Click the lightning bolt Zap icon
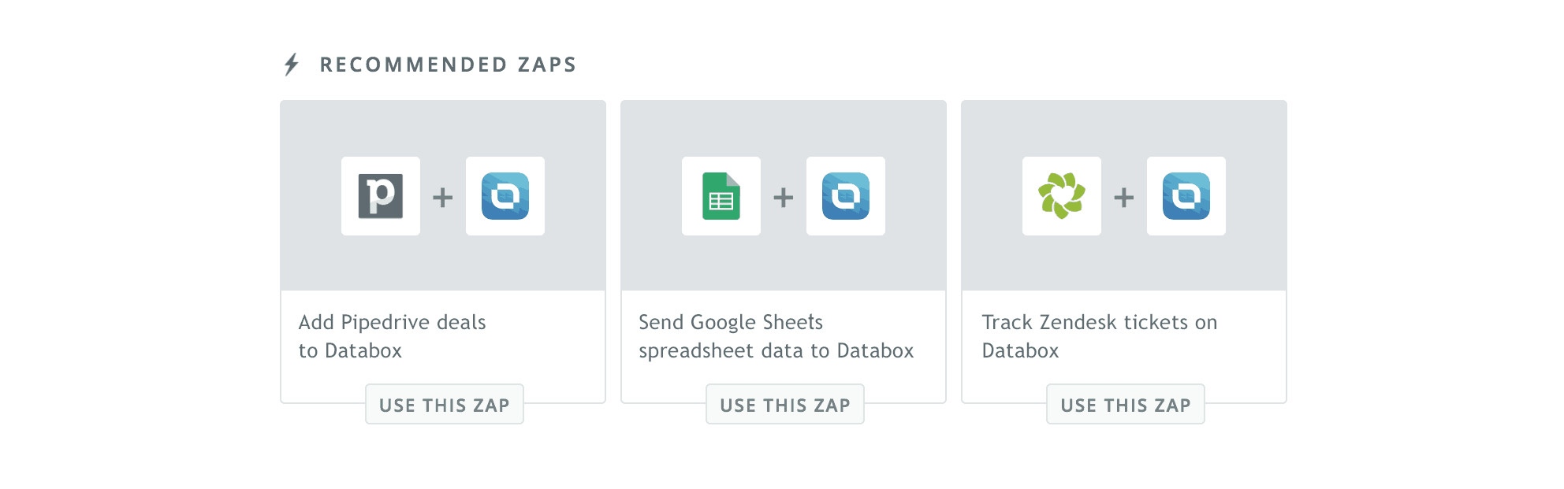The width and height of the screenshot is (1564, 489). tap(292, 65)
